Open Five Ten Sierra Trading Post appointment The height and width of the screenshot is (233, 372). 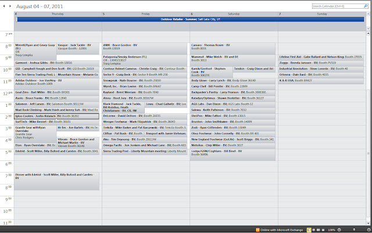[35, 75]
